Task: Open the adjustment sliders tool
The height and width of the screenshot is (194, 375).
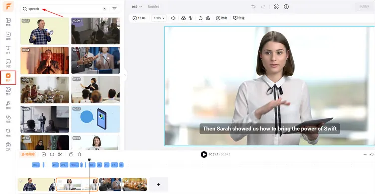Action: (x=190, y=18)
